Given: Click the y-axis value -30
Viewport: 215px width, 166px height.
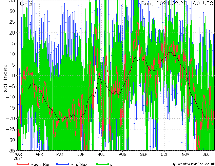Looking at the screenshot, I should click(11, 140).
